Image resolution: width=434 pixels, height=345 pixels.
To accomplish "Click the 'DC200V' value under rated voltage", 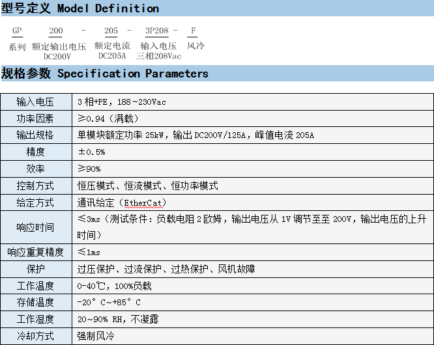I will (57, 57).
